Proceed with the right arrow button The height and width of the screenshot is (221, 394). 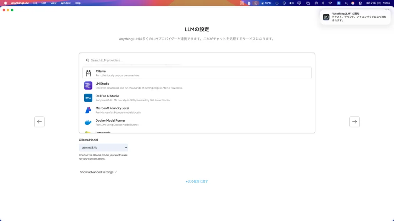tap(354, 122)
